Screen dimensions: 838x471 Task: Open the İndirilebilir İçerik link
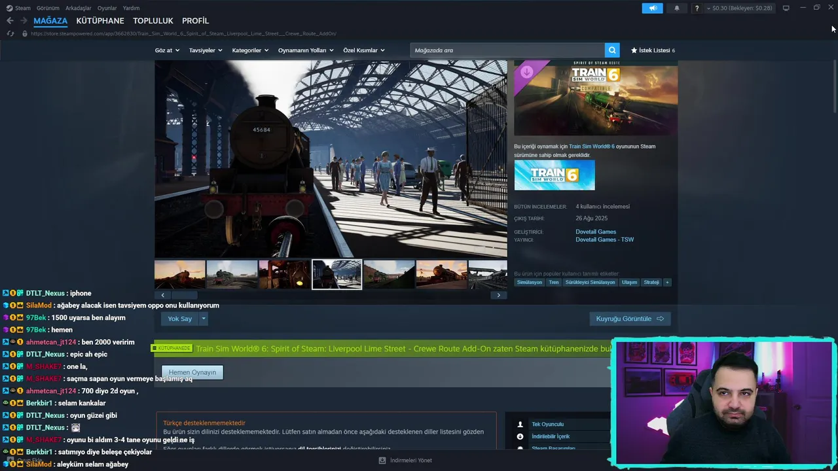[x=551, y=436]
